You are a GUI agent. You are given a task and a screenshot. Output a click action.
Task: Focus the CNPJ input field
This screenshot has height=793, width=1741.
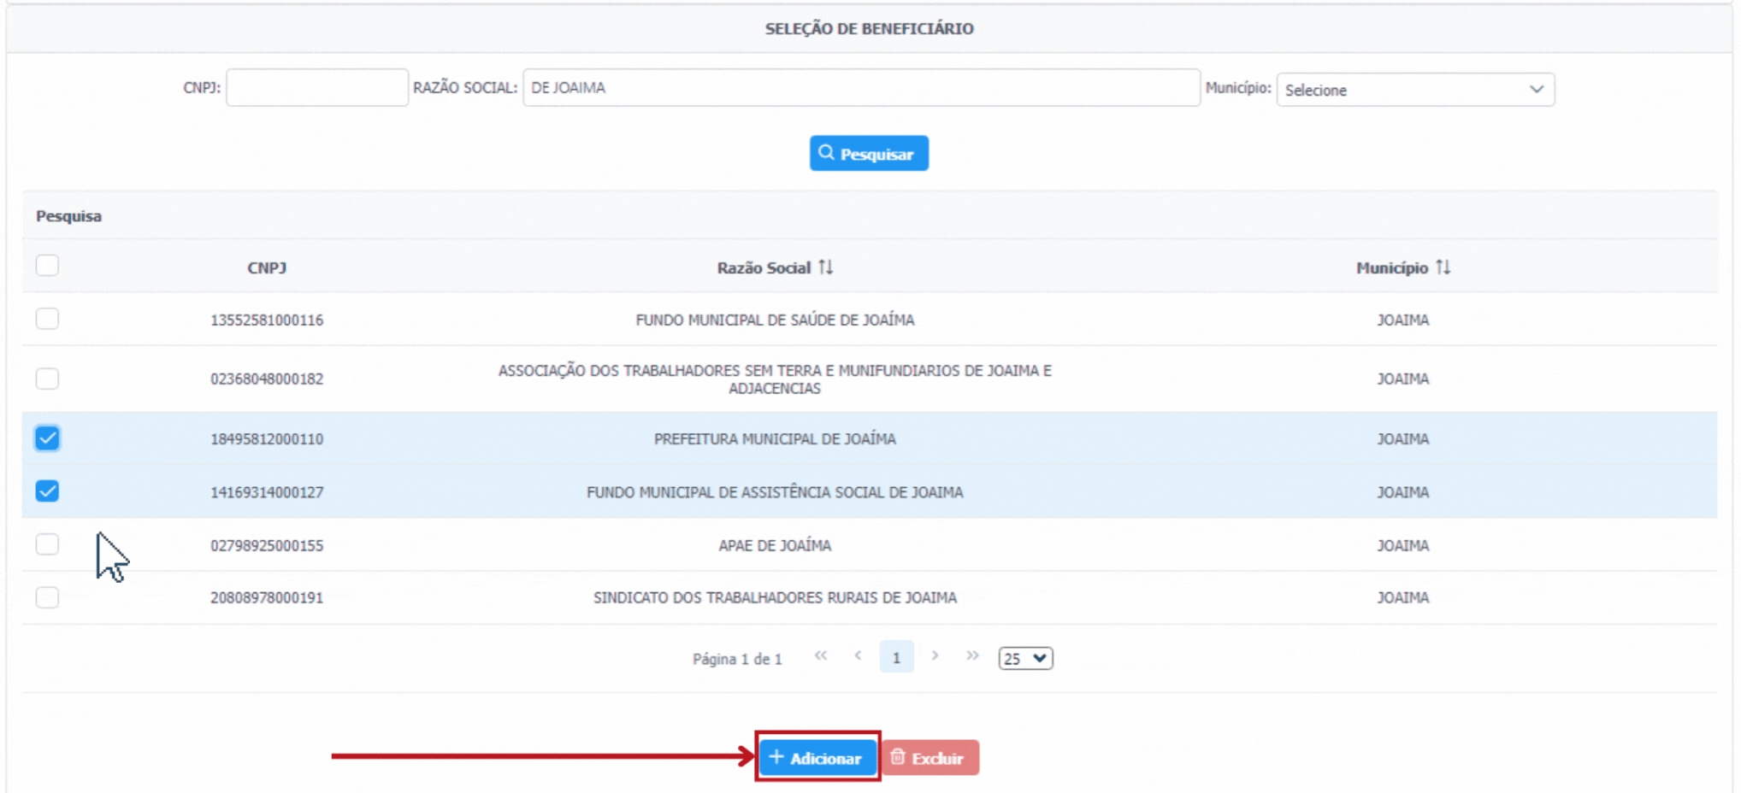(317, 88)
